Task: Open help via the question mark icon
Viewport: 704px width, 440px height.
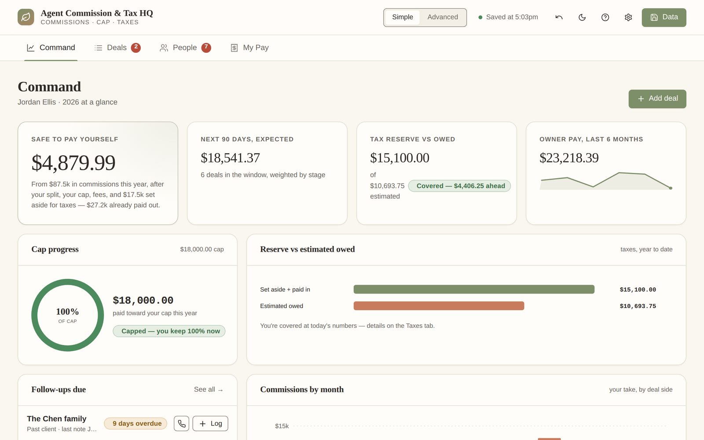Action: [605, 17]
